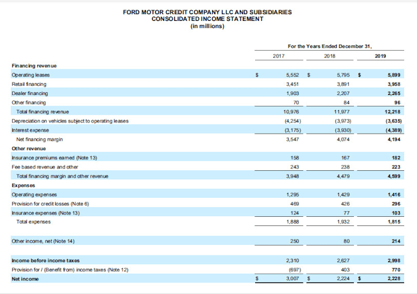
Task: Click income before taxes value 2,998
Action: 394,260
